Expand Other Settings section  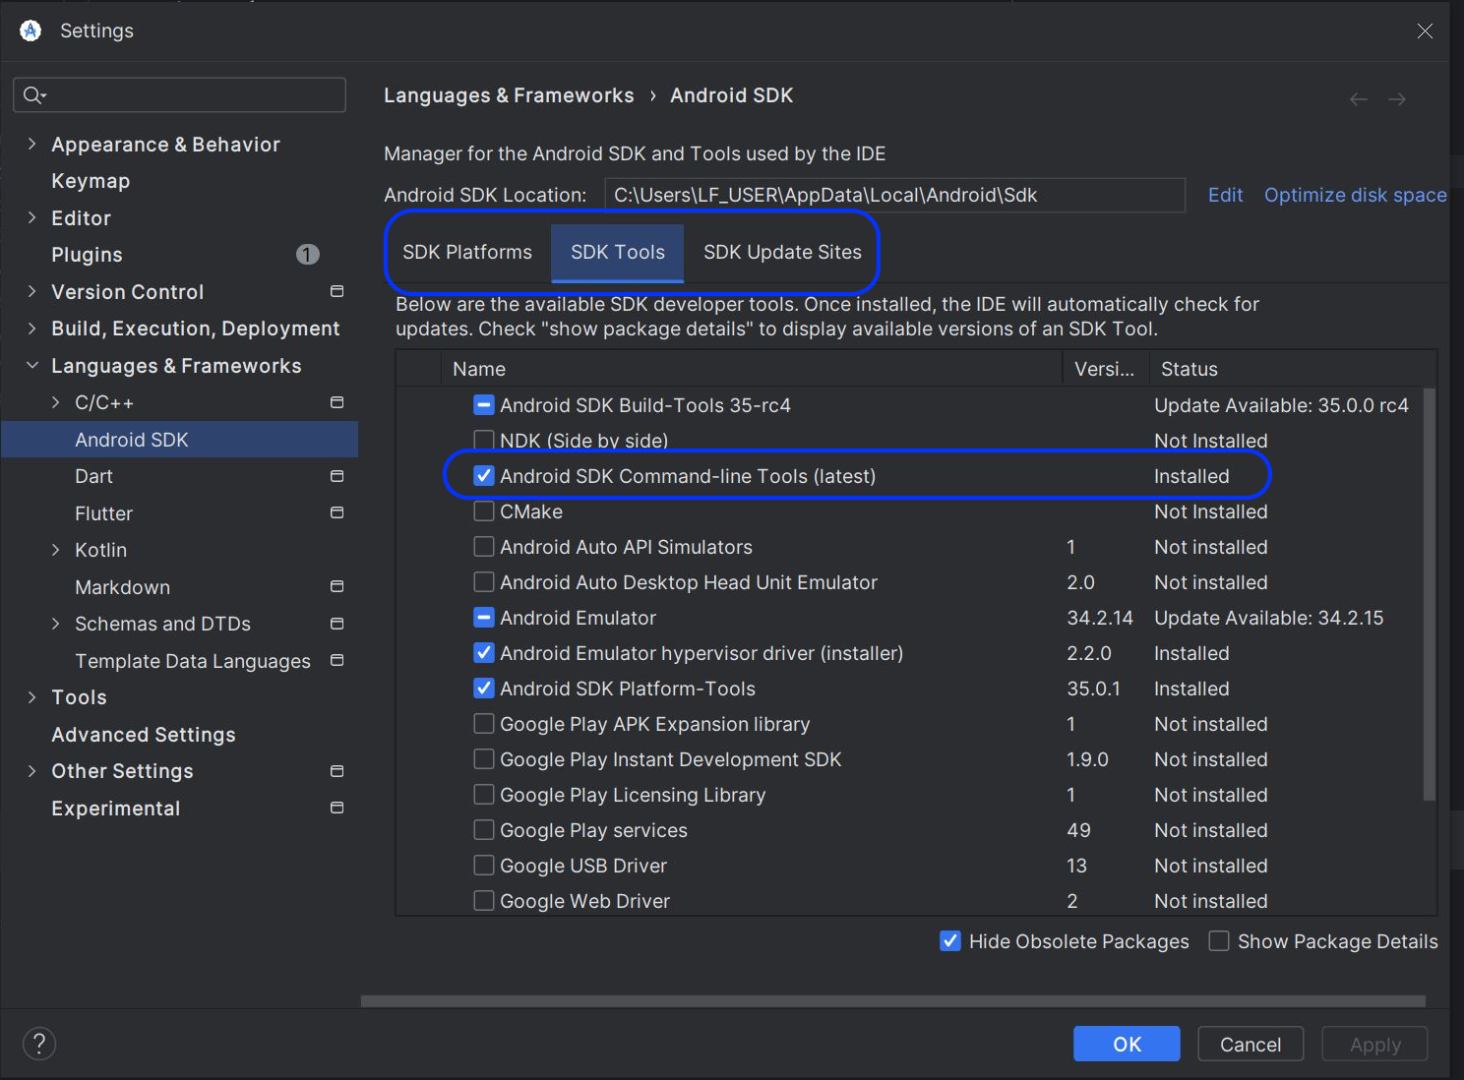(31, 771)
